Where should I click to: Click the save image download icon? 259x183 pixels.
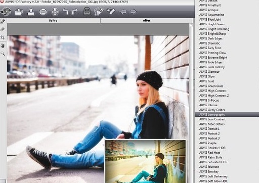(31, 12)
